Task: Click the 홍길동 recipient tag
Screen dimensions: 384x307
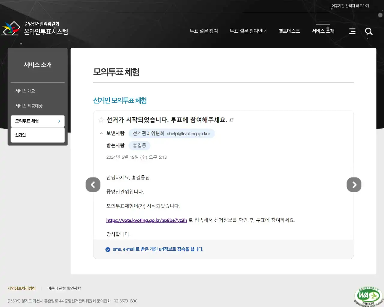Action: [x=139, y=145]
